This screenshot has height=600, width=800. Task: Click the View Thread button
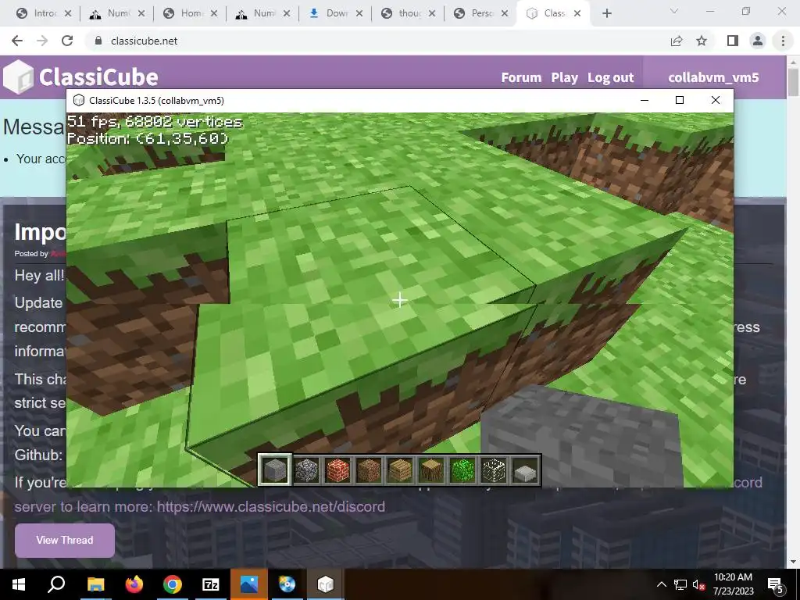tap(65, 540)
